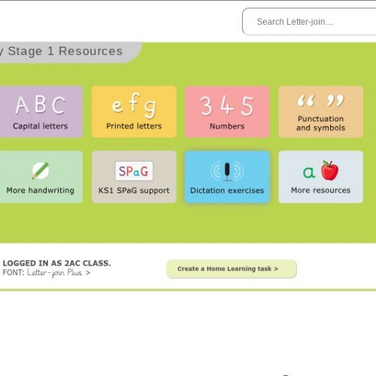The width and height of the screenshot is (376, 376).
Task: Click the ABC capital letters icon
Action: click(x=41, y=105)
